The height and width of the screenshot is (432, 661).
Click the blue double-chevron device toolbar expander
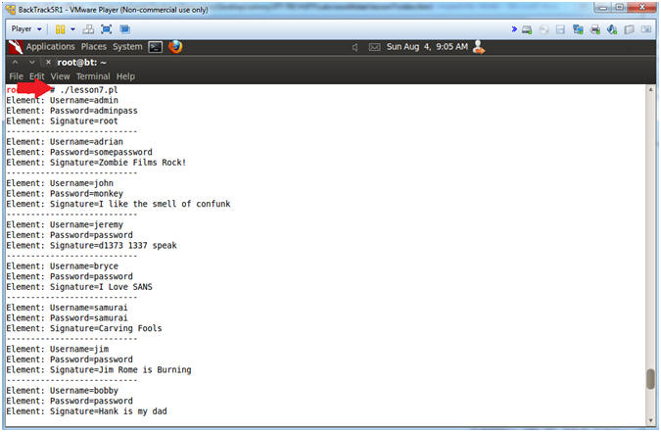[x=514, y=29]
